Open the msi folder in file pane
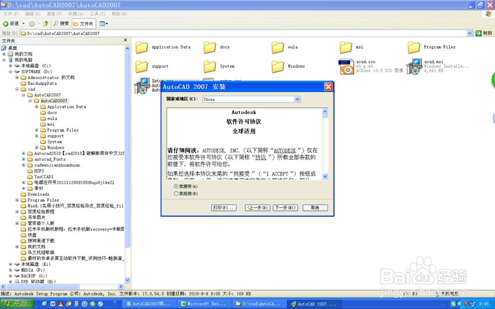Screen dimensions: 495x309 click(x=346, y=47)
